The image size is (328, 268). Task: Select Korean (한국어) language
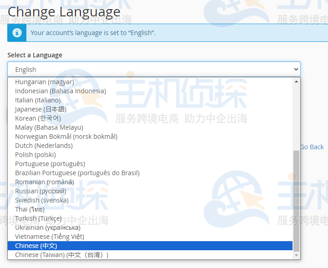click(x=150, y=118)
